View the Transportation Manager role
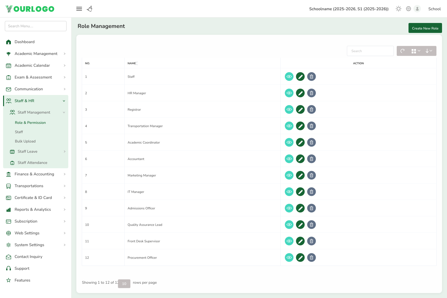Viewport: 447px width, 298px height. 289,126
